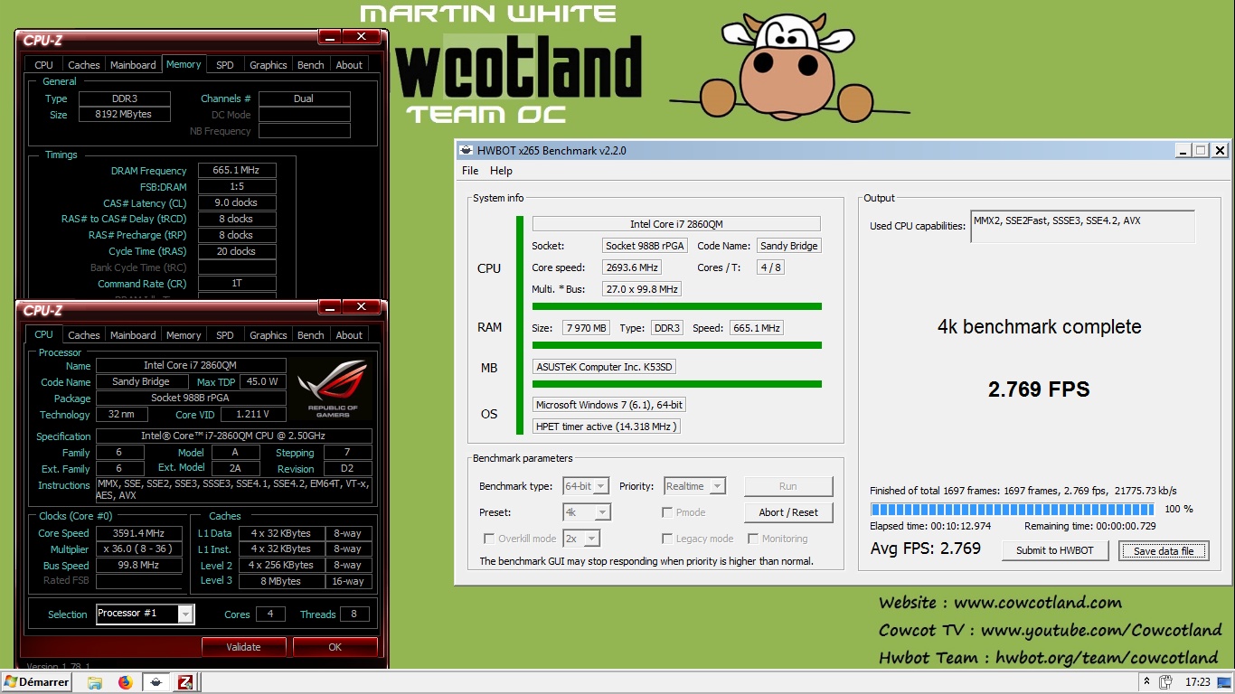
Task: Enable the Legacy mode checkbox
Action: [667, 539]
